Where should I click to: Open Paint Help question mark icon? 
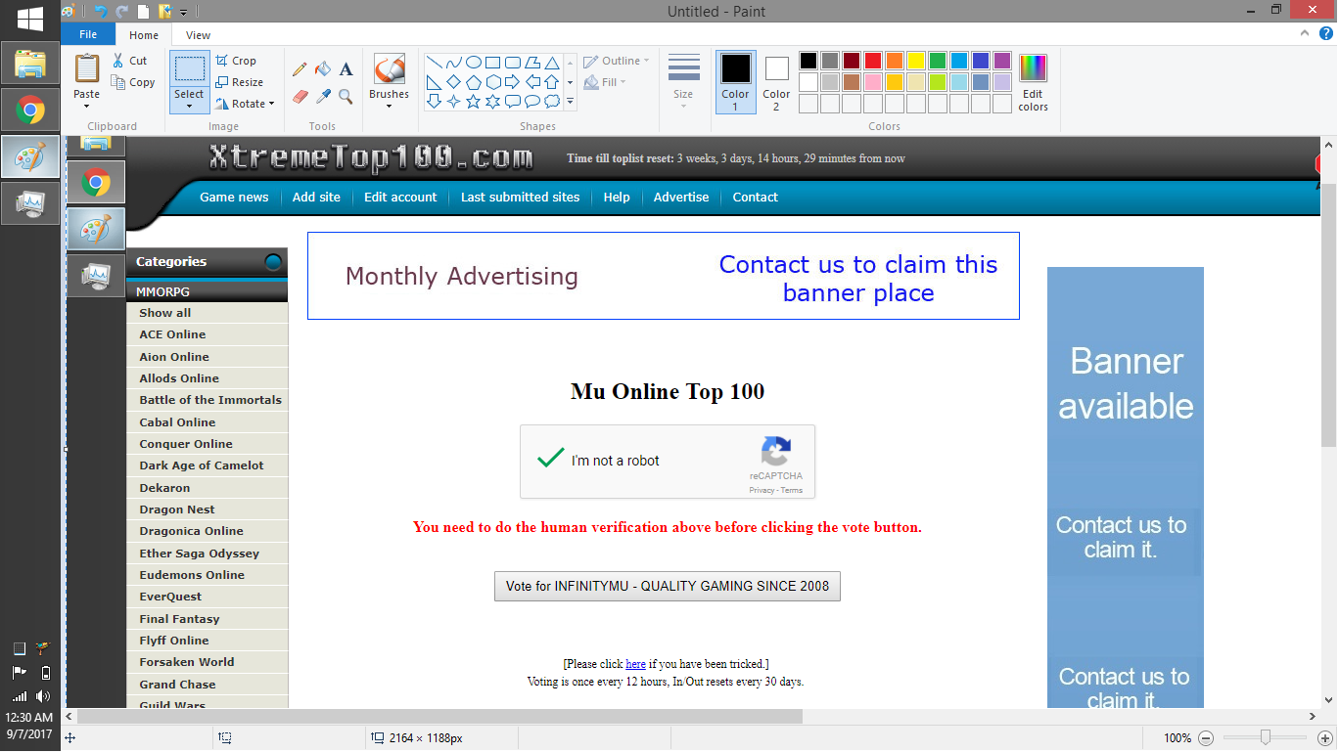coord(1327,34)
